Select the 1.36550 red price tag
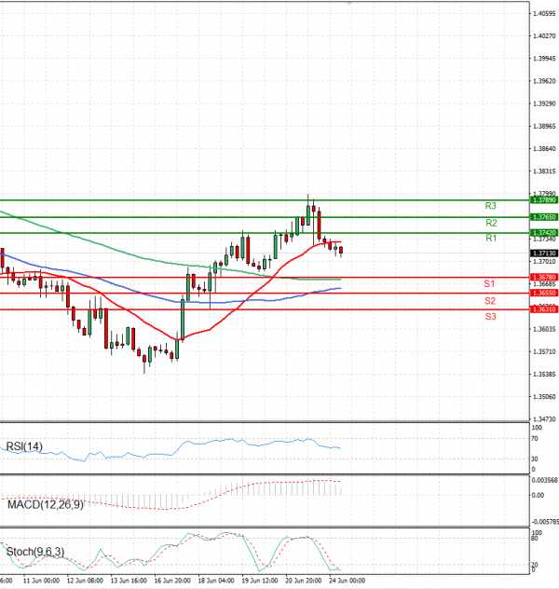 pyautogui.click(x=544, y=293)
